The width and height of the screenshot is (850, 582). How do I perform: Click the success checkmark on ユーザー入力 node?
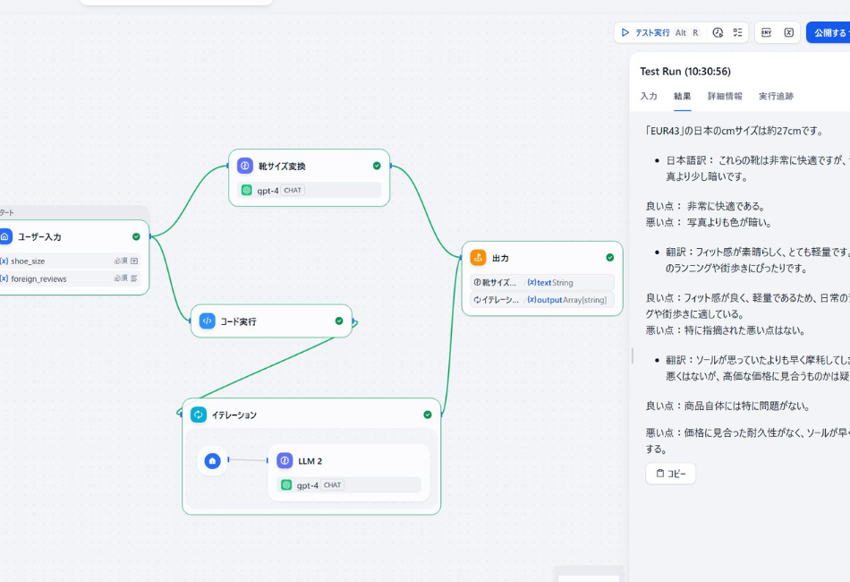click(x=136, y=236)
